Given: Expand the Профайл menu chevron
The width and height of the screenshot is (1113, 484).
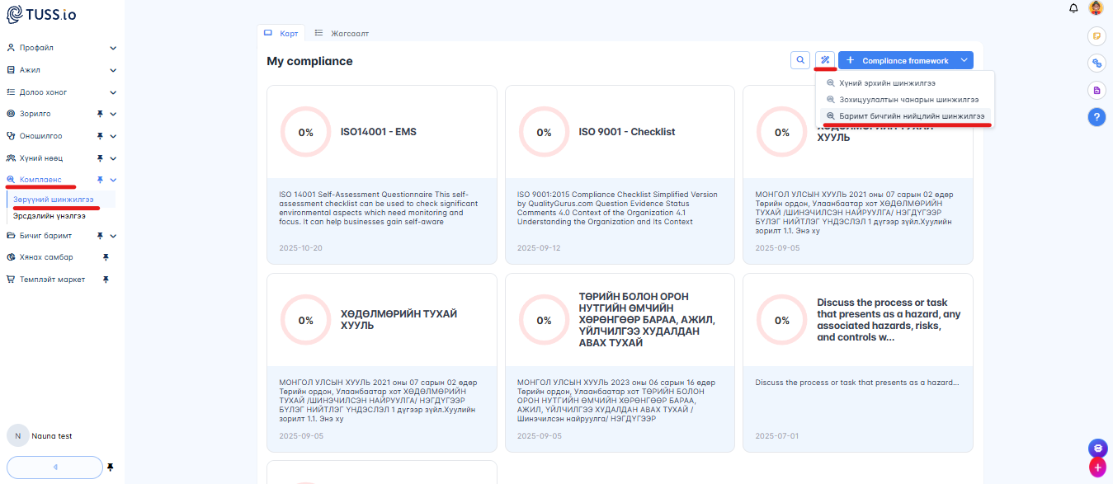Looking at the screenshot, I should 113,48.
